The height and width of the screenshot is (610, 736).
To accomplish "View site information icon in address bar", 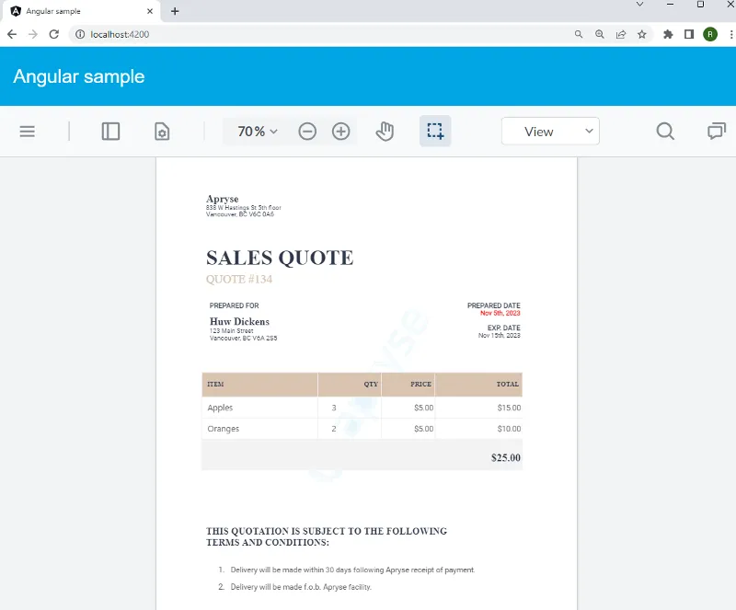I will pos(80,34).
